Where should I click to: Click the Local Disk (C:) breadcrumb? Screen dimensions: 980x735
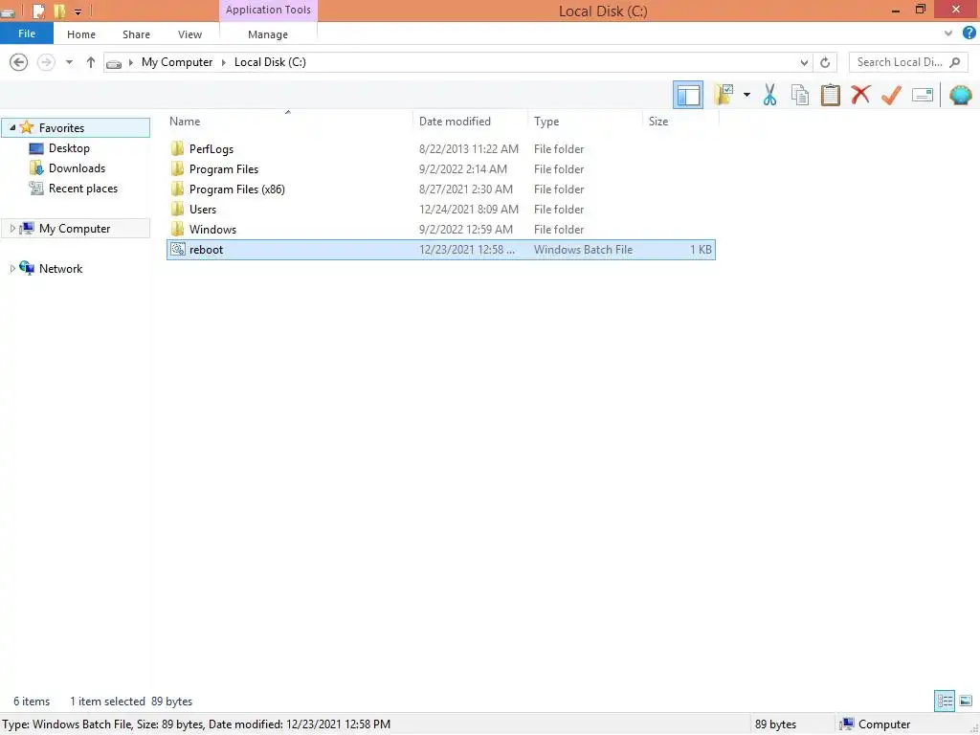coord(270,62)
